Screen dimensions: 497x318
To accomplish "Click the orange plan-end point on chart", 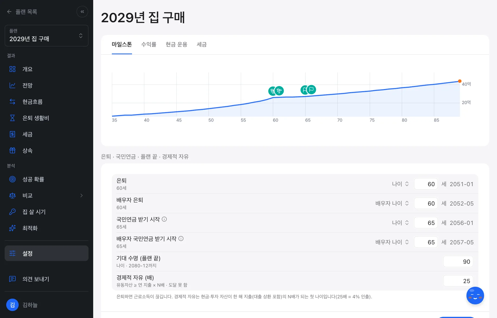I will (x=460, y=81).
